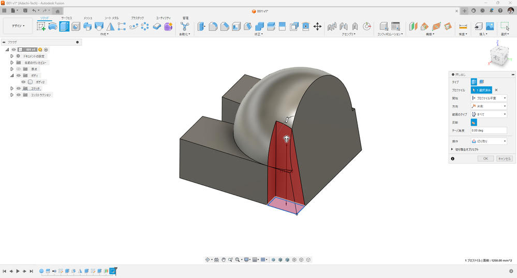Click the Combine tool icon
The image size is (517, 278).
coord(259,26)
